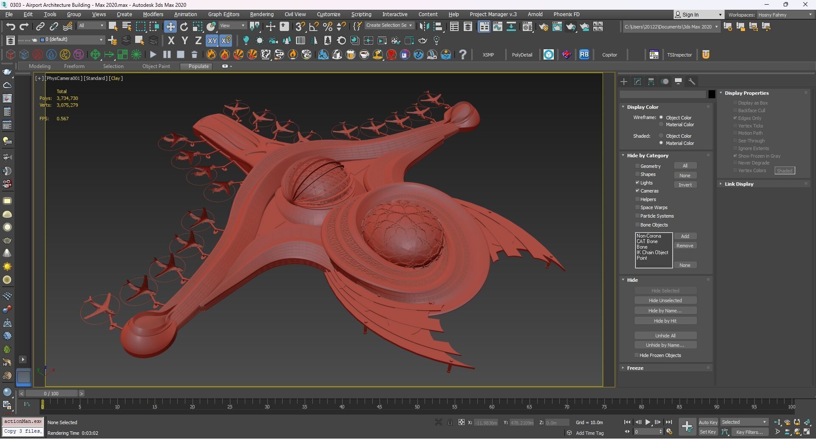Open the Modifiers menu
This screenshot has height=442, width=816.
[x=153, y=14]
